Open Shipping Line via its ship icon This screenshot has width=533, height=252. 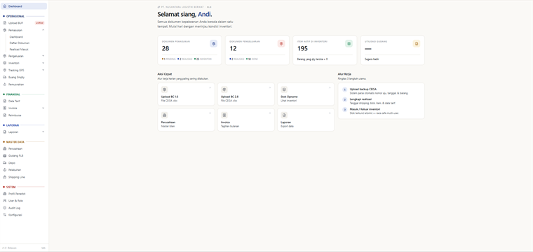pyautogui.click(x=5, y=177)
